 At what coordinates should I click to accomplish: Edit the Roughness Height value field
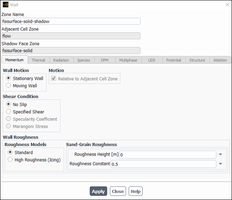(168, 155)
